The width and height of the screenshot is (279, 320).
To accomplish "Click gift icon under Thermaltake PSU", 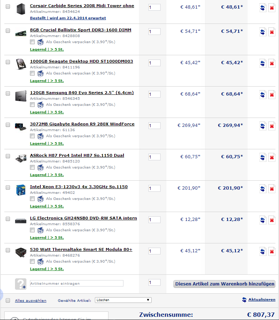I will 40,262.
